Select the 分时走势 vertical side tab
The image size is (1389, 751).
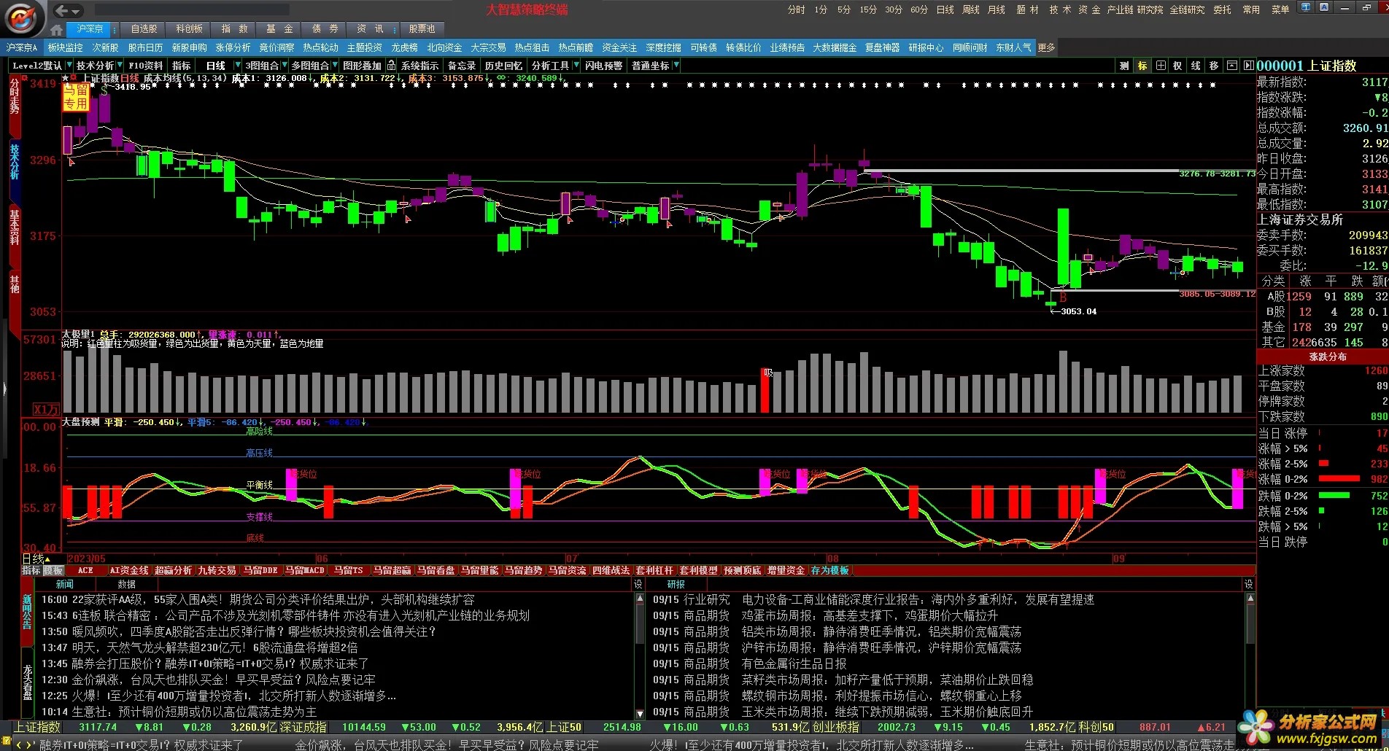pos(14,96)
